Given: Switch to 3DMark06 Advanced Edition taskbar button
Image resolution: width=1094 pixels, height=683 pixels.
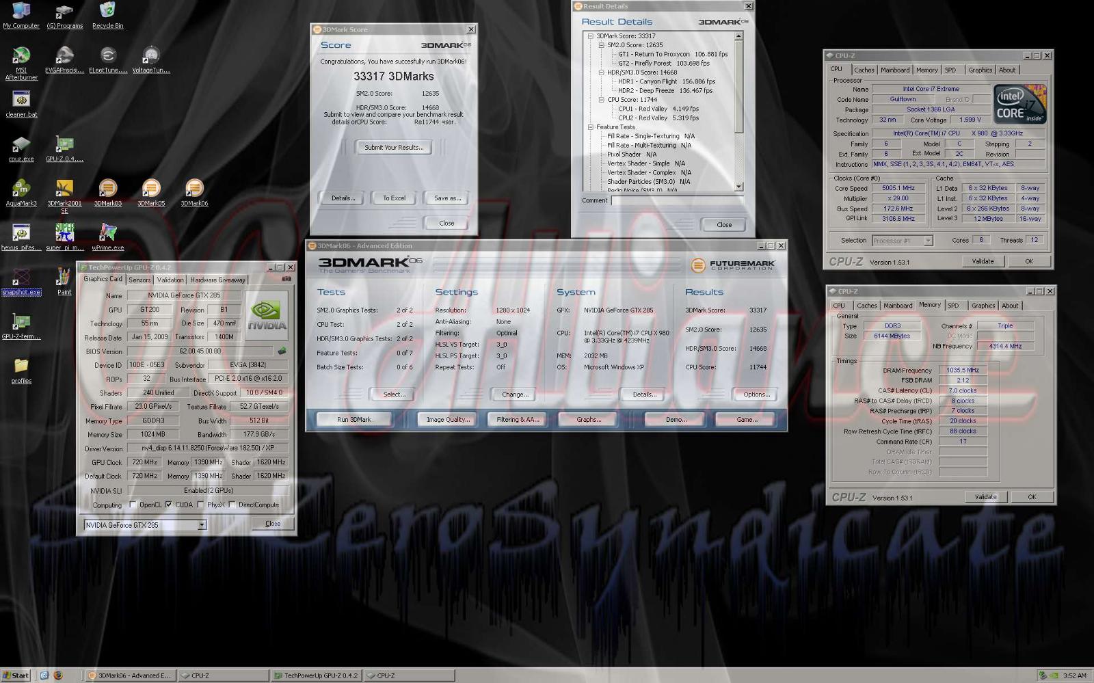Looking at the screenshot, I should pos(131,675).
